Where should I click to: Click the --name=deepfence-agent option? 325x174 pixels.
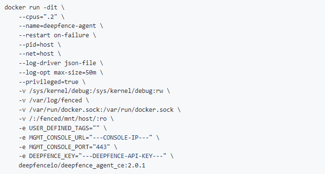tap(57, 26)
